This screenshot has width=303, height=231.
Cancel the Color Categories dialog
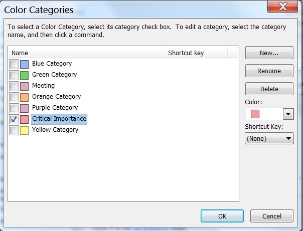coord(272,216)
